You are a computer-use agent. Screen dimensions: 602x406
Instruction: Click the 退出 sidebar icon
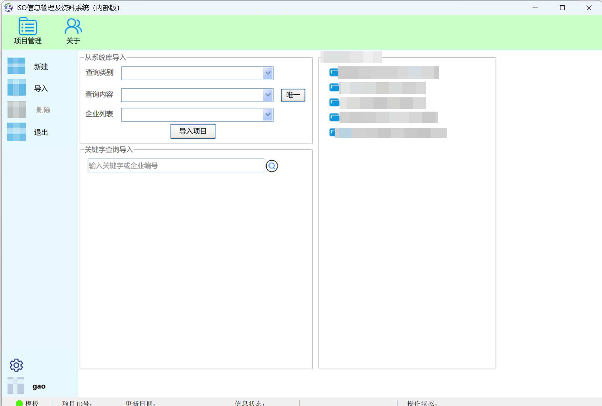16,132
